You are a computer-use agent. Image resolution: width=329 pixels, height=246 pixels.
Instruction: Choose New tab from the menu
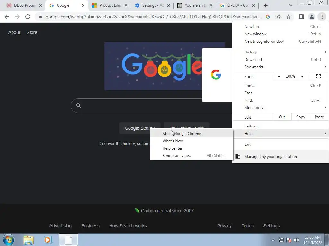280,27
